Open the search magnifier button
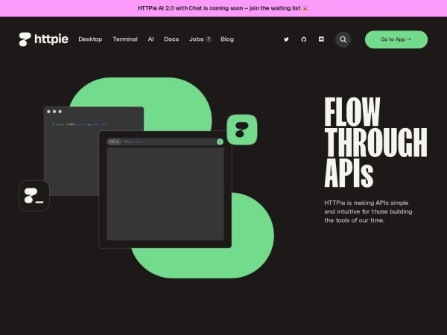The image size is (447, 335). pos(343,39)
